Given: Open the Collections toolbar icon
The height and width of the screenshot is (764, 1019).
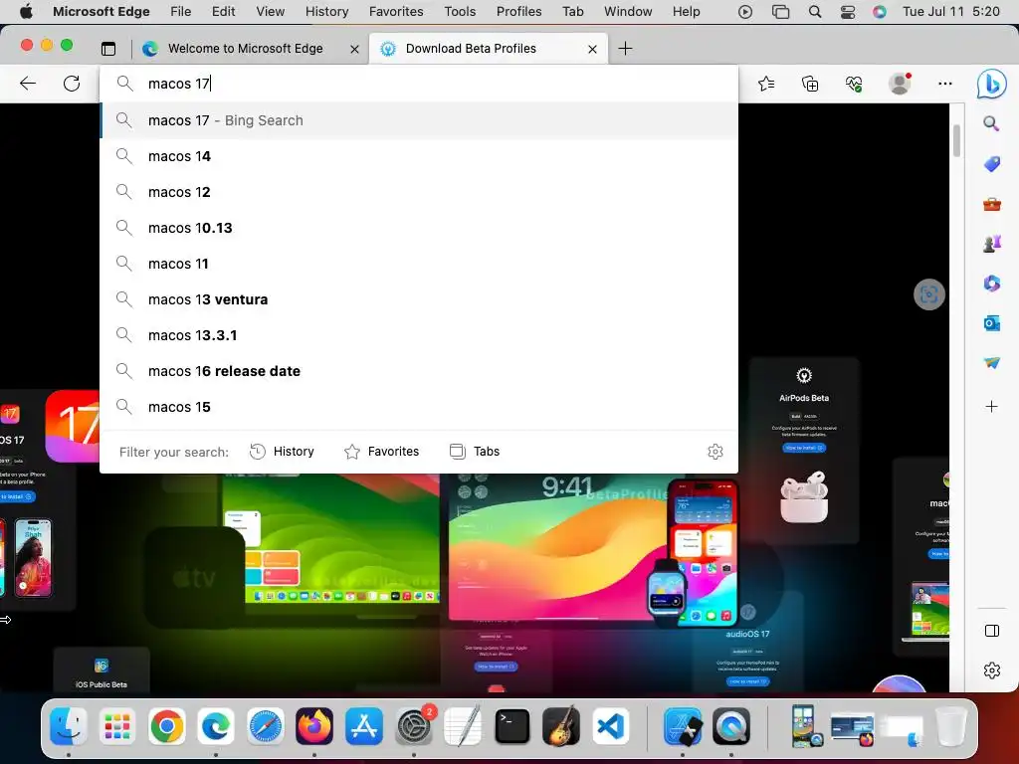Looking at the screenshot, I should pos(810,84).
